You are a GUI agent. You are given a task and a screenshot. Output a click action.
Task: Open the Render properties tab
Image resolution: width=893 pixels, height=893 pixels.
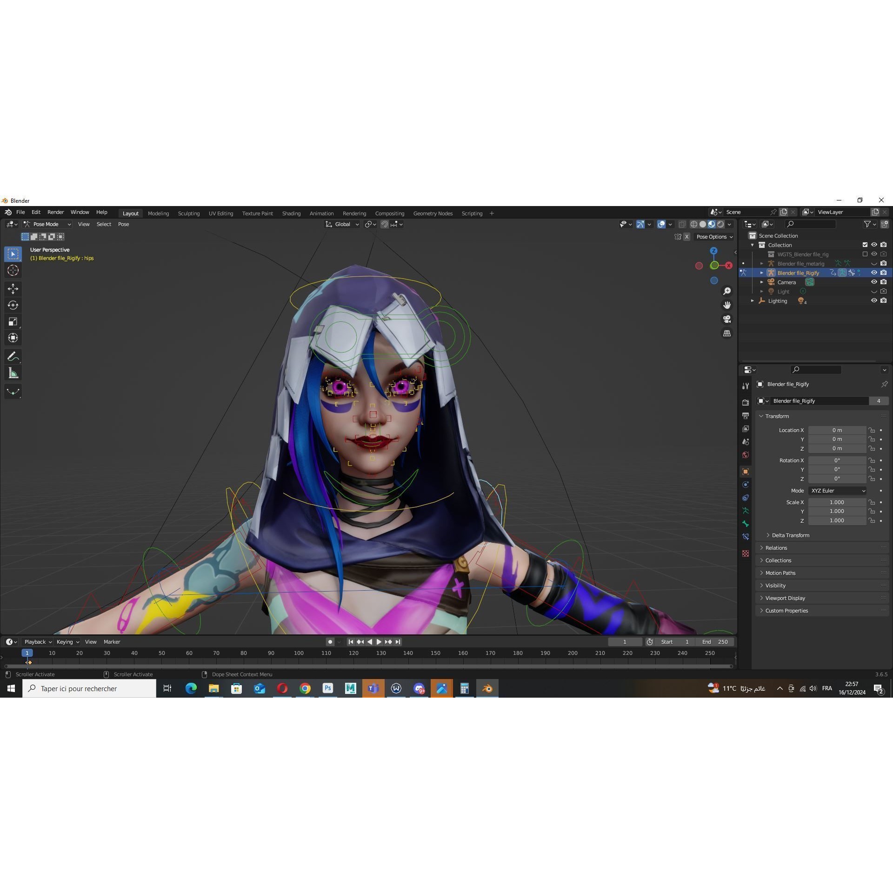coord(746,402)
